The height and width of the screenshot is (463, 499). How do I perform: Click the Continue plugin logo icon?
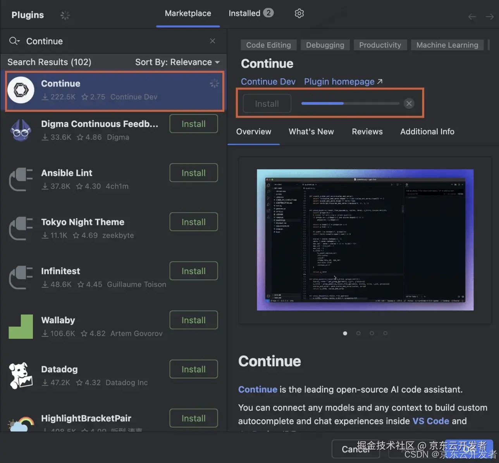(x=21, y=90)
